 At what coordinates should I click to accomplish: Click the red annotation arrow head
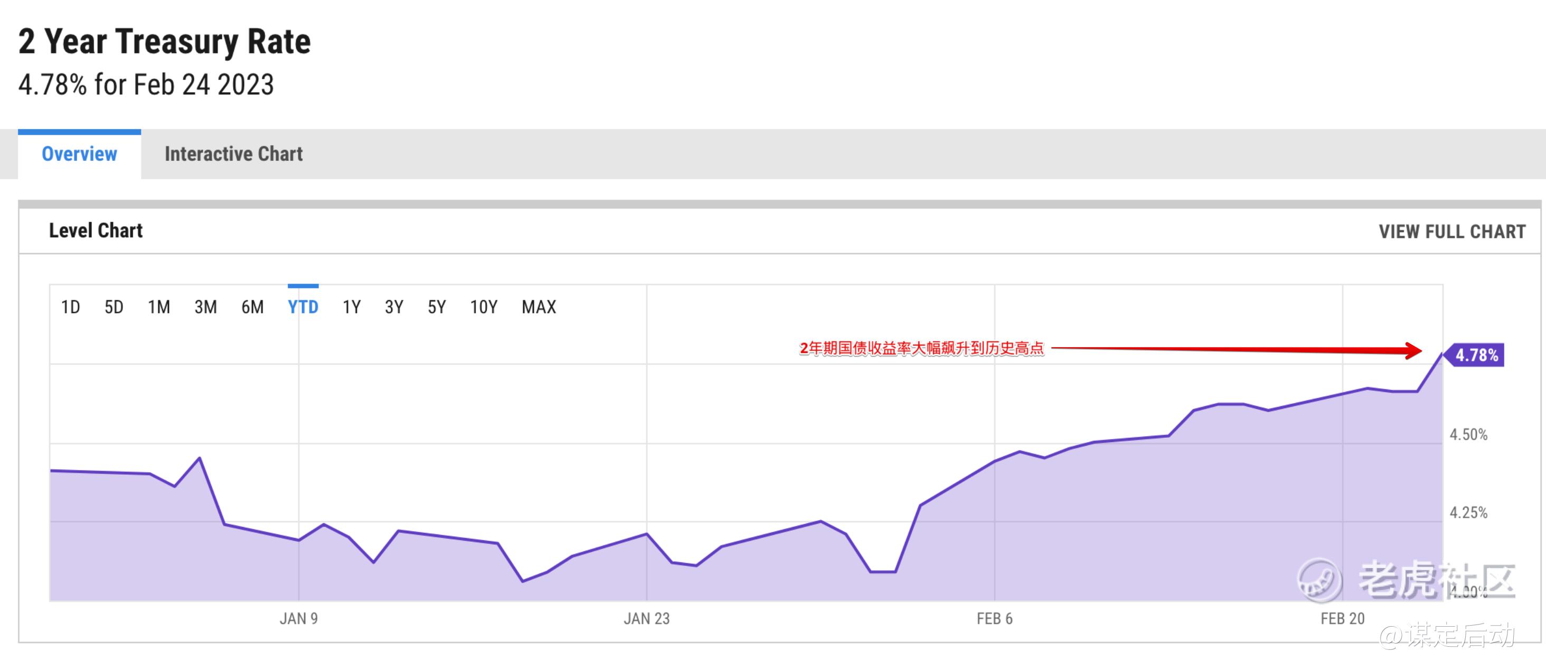[1413, 351]
